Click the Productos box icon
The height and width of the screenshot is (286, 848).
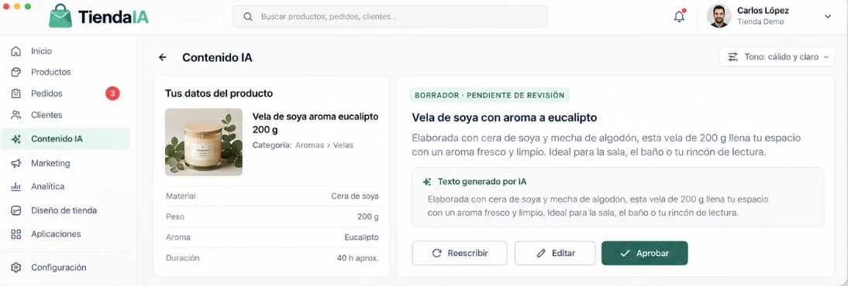point(16,72)
